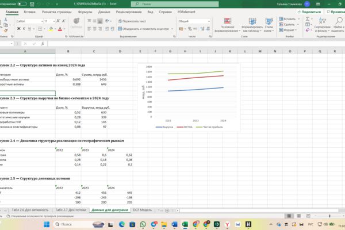Viewport: 345px width, 230px height.
Task: Open Форматировать как таблицу menu
Action: click(x=252, y=25)
